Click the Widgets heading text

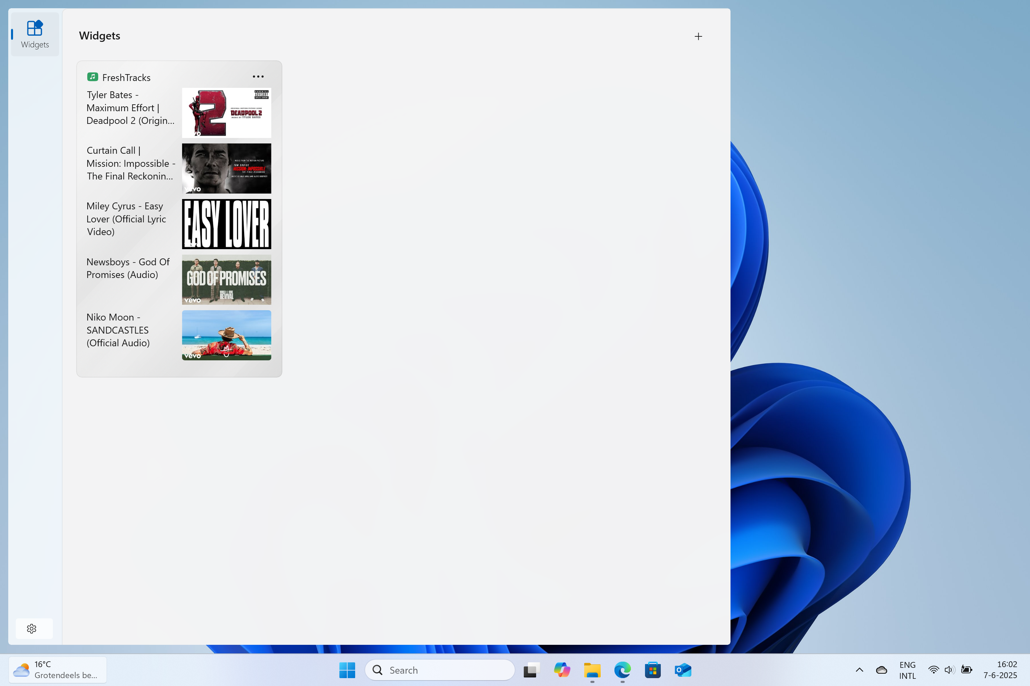click(99, 36)
